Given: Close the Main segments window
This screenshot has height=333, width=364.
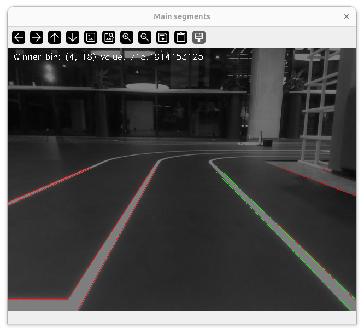Looking at the screenshot, I should [347, 17].
